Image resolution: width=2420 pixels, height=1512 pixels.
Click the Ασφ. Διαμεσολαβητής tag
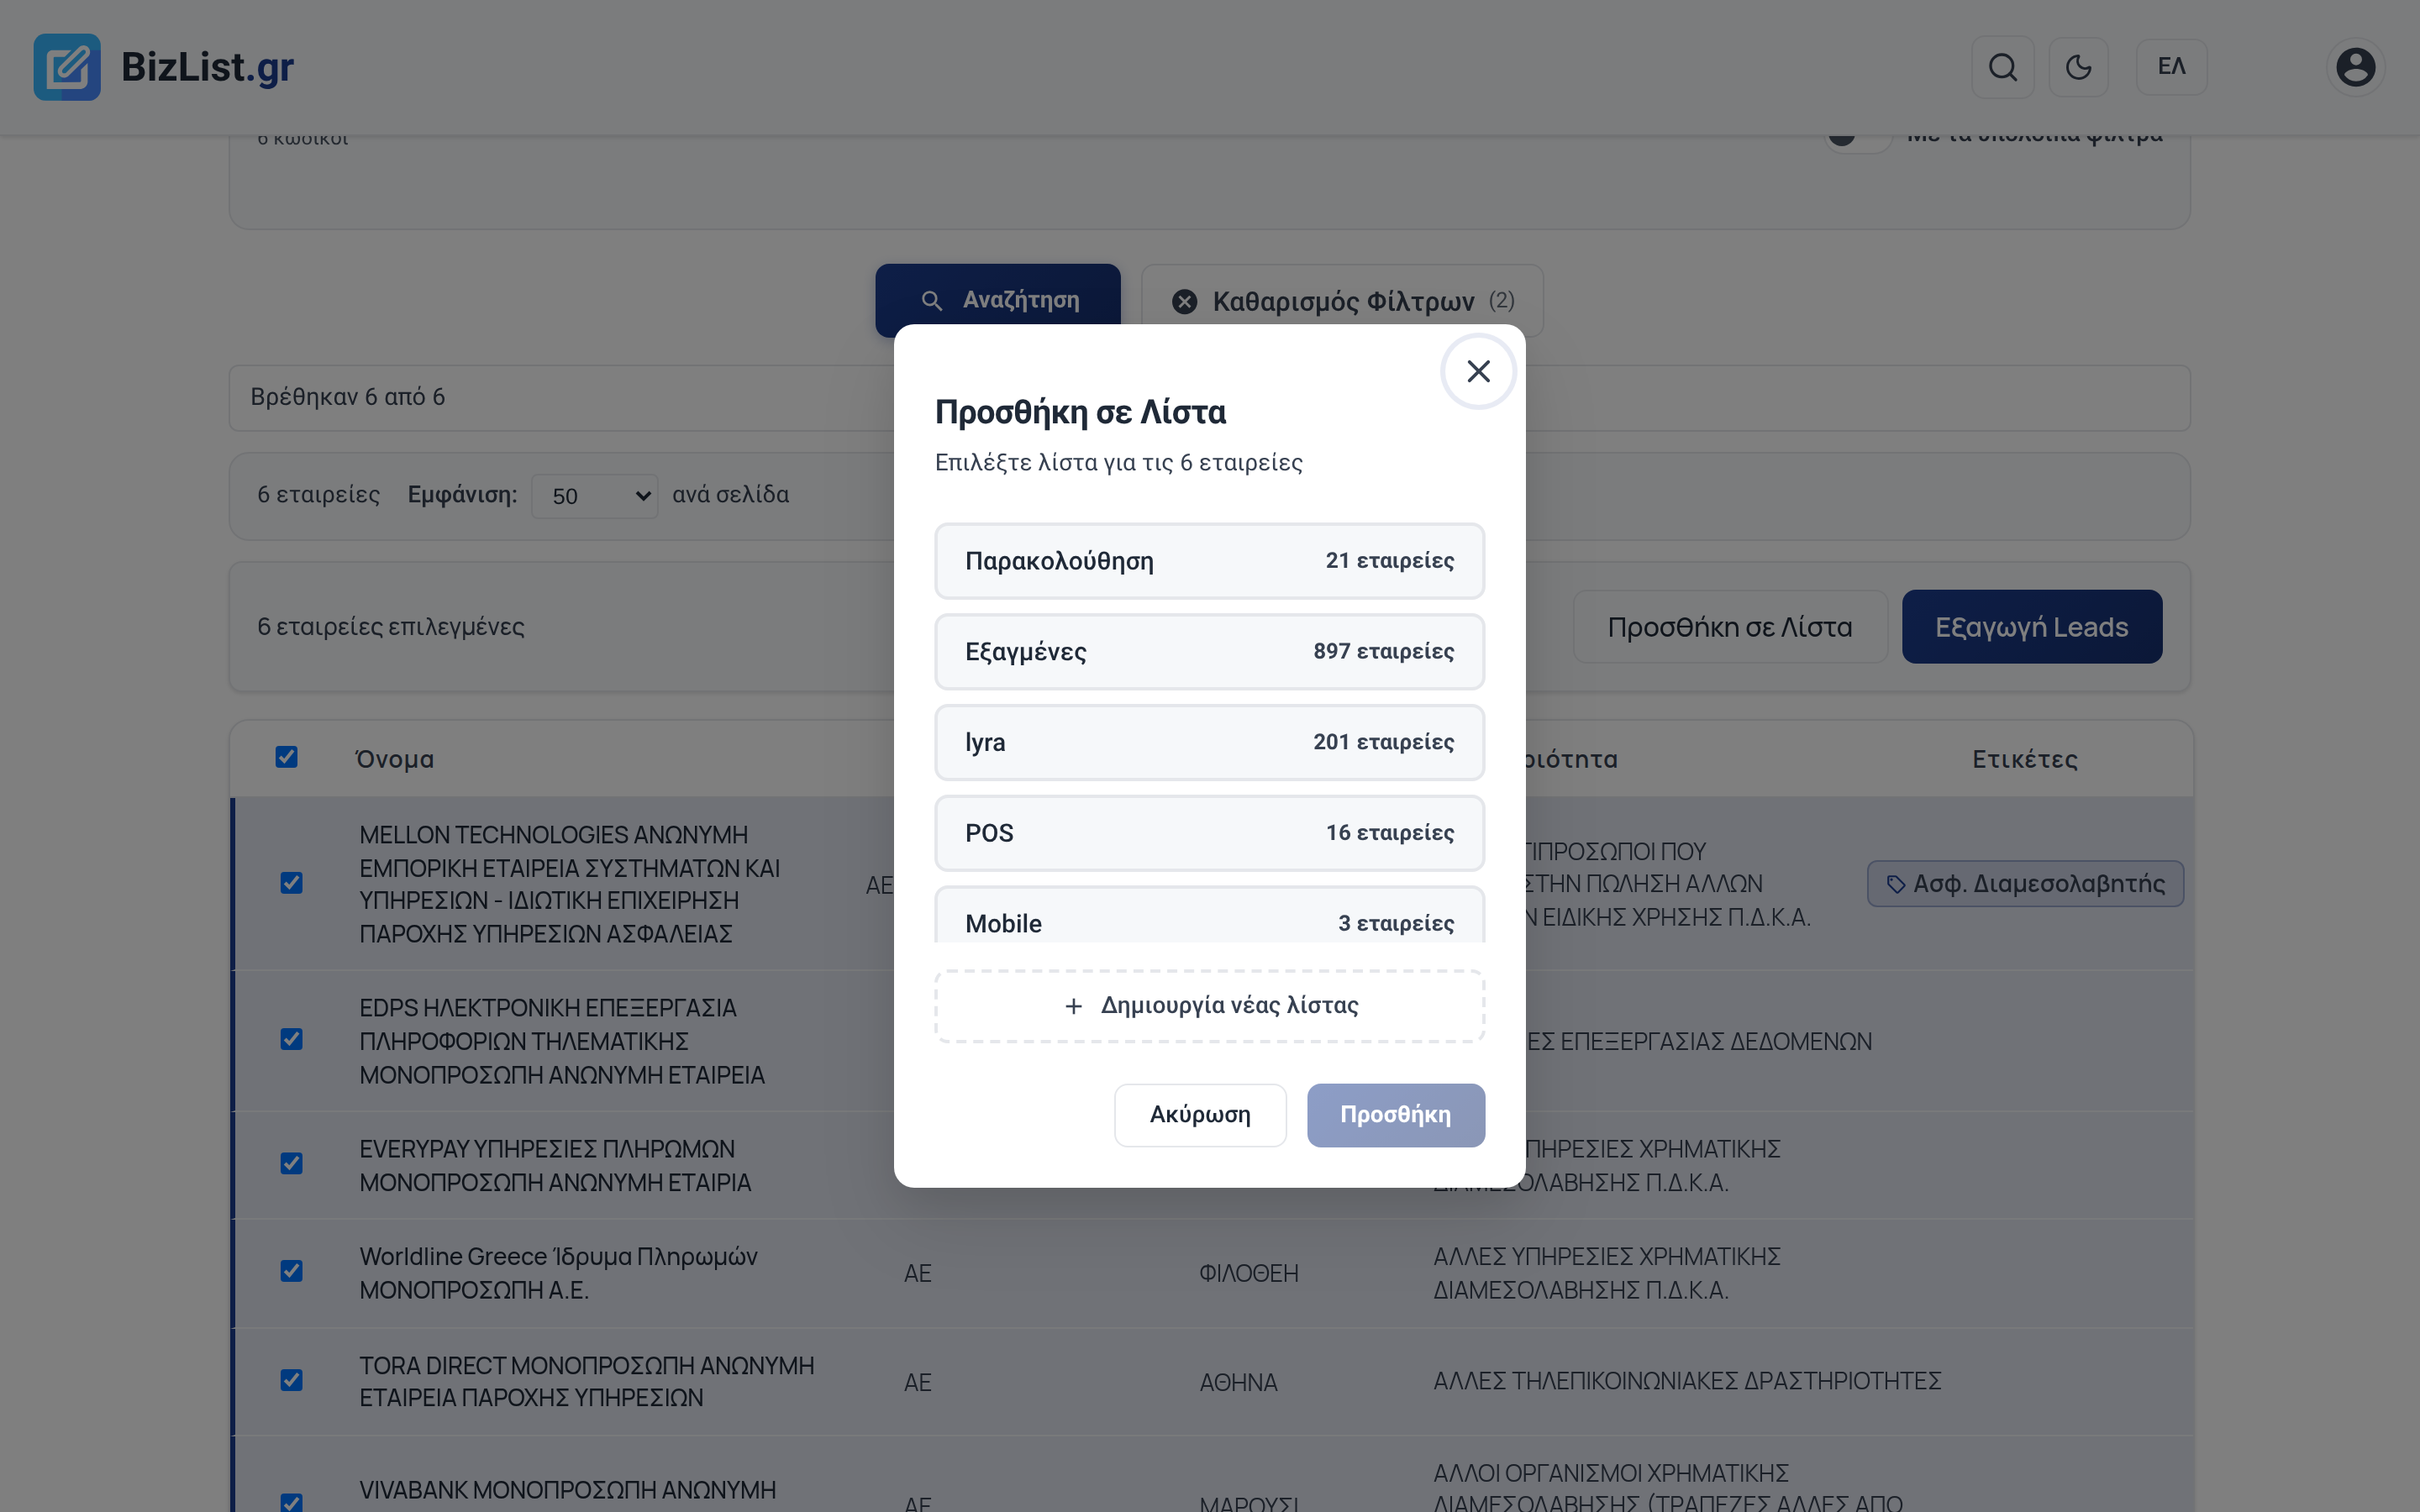click(2025, 884)
